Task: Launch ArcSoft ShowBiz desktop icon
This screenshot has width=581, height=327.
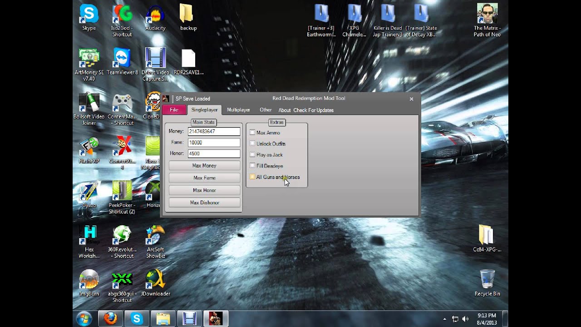Action: [155, 242]
